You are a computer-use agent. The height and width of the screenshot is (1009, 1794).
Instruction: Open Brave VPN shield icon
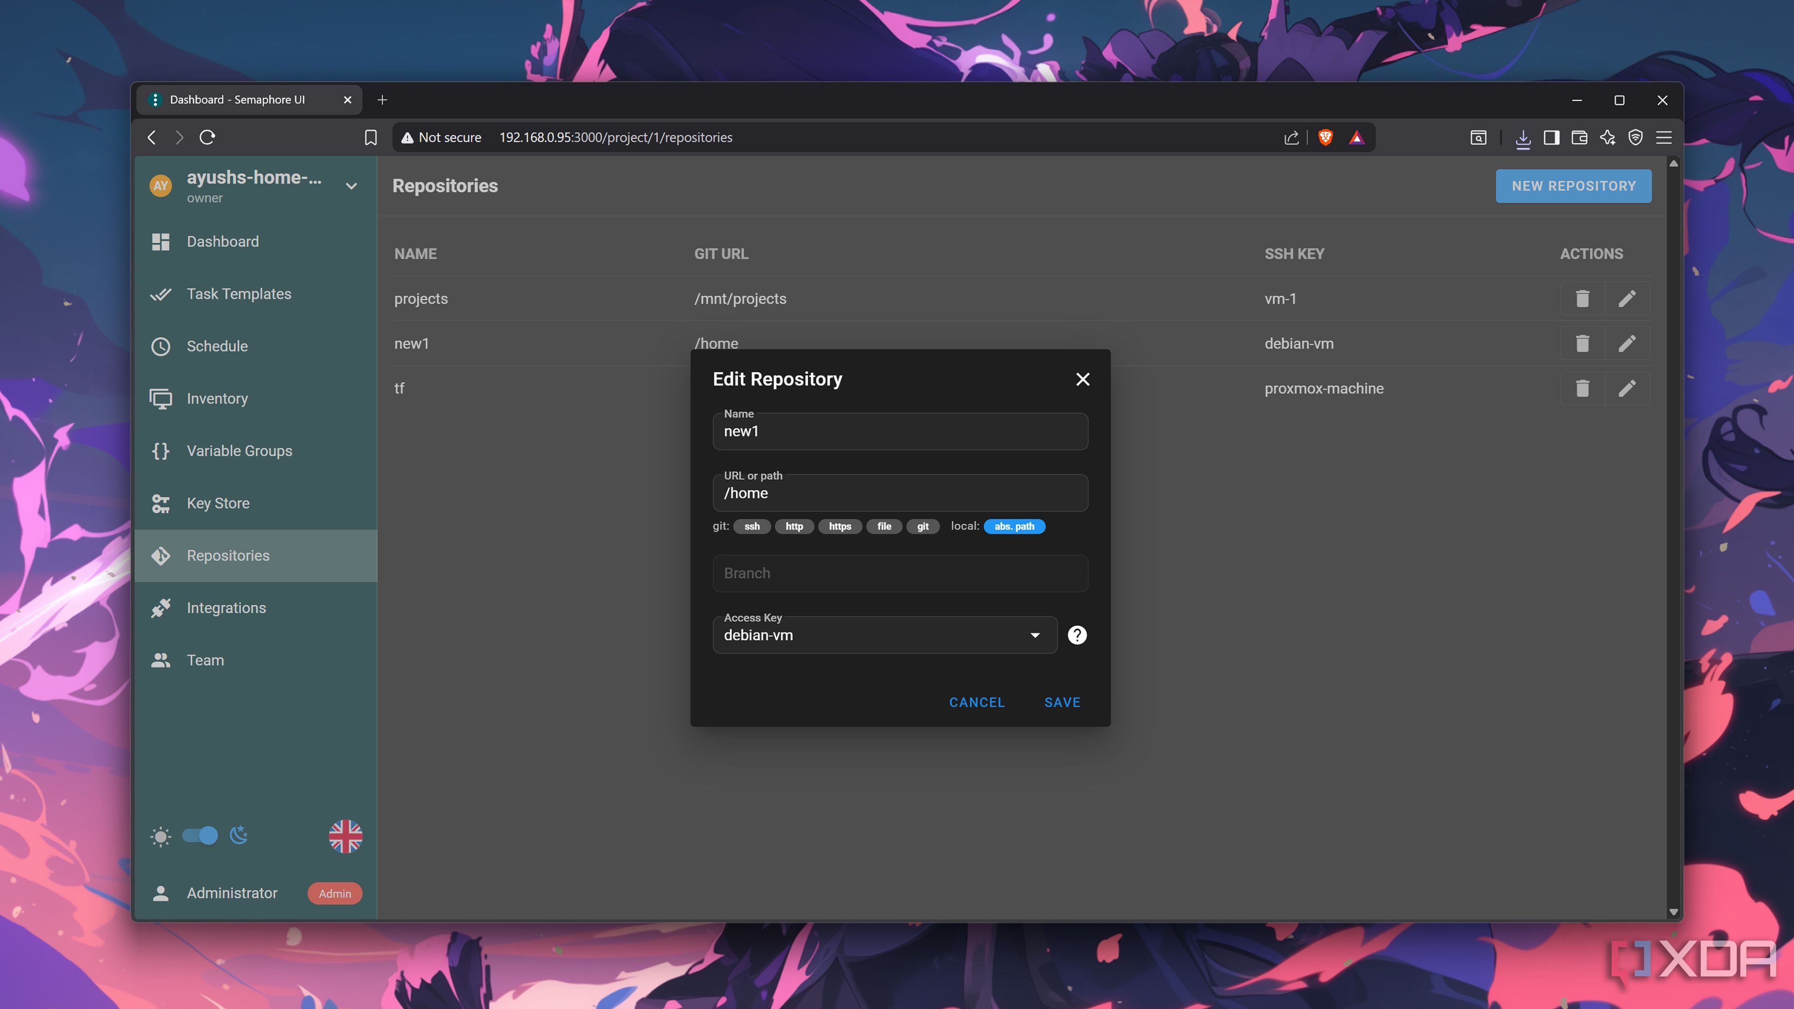1635,137
